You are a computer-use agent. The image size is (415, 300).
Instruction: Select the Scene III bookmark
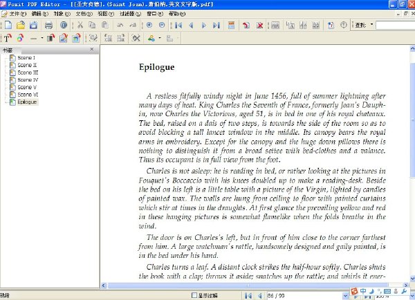[28, 73]
